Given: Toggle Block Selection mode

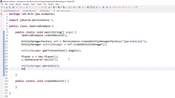Looking at the screenshot, I should (97, 7).
